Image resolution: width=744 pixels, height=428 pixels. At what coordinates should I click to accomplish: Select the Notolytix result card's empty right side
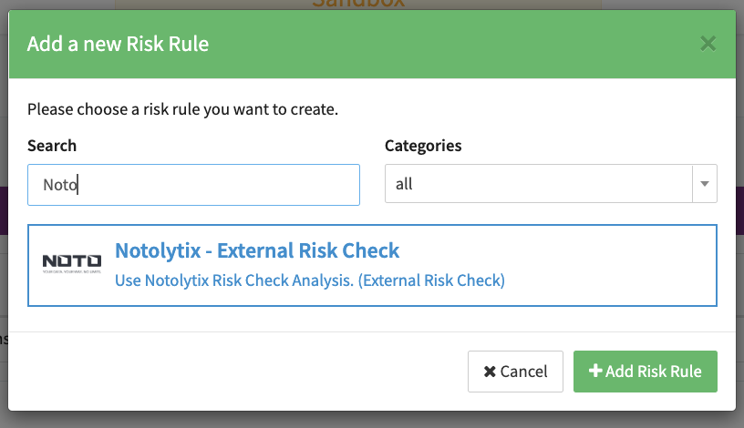(620, 265)
